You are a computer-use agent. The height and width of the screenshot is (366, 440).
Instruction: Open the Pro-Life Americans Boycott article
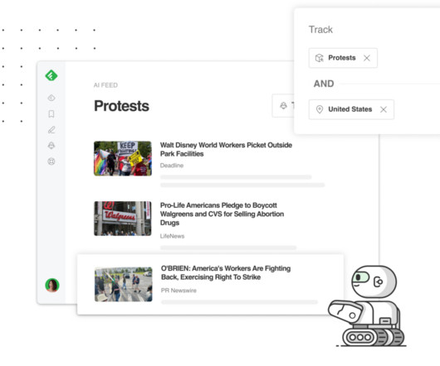pos(222,214)
